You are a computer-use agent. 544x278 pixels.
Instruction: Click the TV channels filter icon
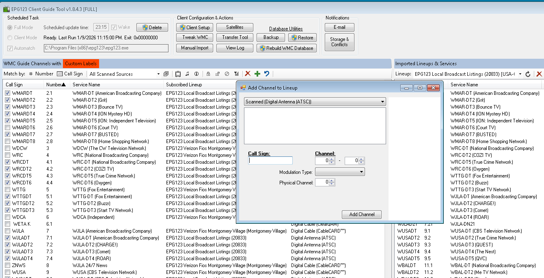point(178,74)
